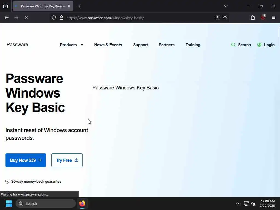Click the 'Instant reset of Windows account passwords.' text
Screen dimensions: 280x210
pyautogui.click(x=47, y=134)
